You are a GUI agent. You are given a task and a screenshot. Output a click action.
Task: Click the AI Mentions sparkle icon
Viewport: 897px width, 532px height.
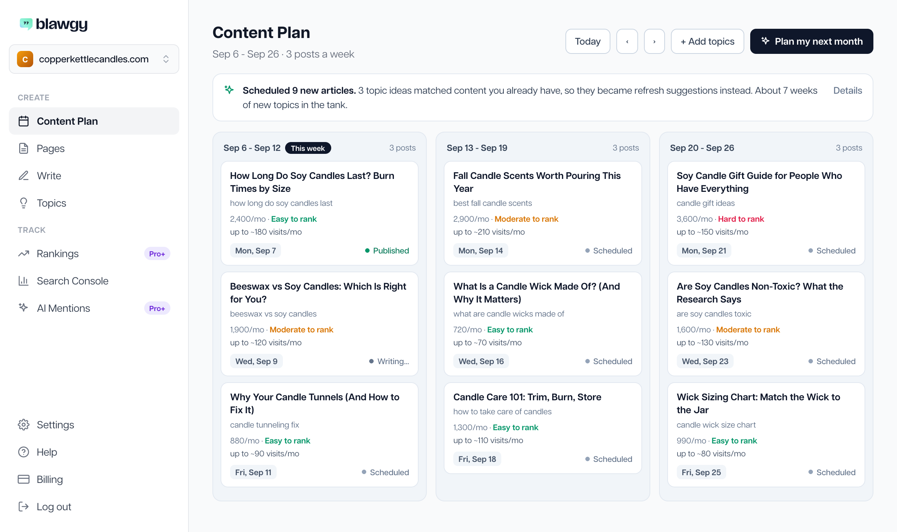(24, 307)
